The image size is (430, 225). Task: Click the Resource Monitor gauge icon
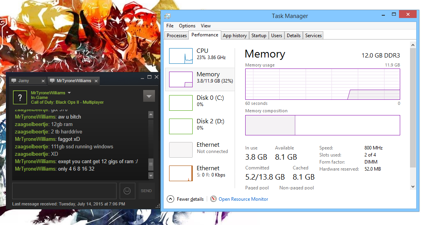[213, 199]
